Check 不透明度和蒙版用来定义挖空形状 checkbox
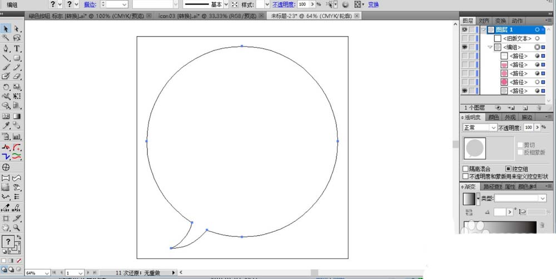The image size is (556, 279). [465, 176]
